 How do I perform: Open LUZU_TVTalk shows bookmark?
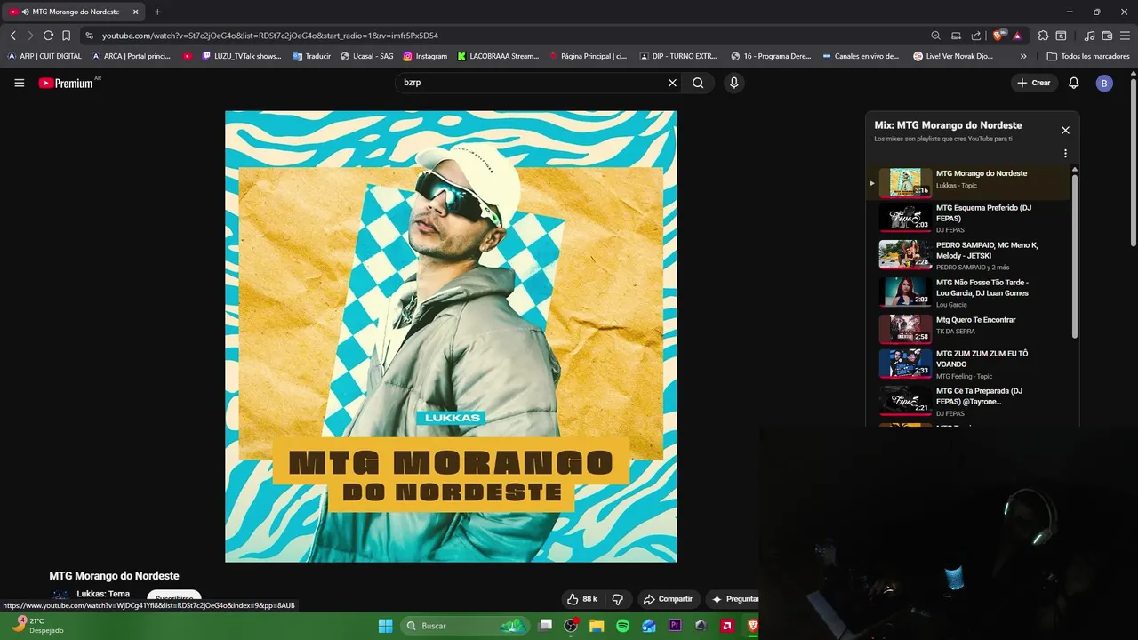coord(242,56)
